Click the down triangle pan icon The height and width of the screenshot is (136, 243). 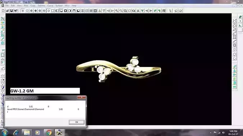(104, 11)
